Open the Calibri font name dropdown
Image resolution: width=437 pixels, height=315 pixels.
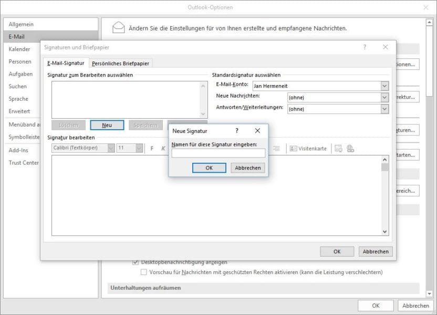[111, 148]
